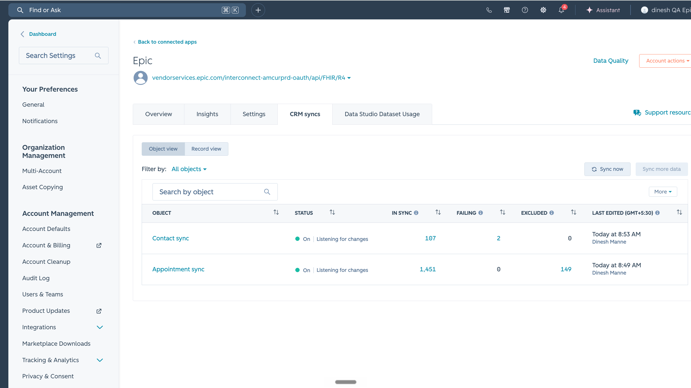The image size is (691, 388).
Task: Open Users & Teams in sidebar
Action: tap(43, 295)
